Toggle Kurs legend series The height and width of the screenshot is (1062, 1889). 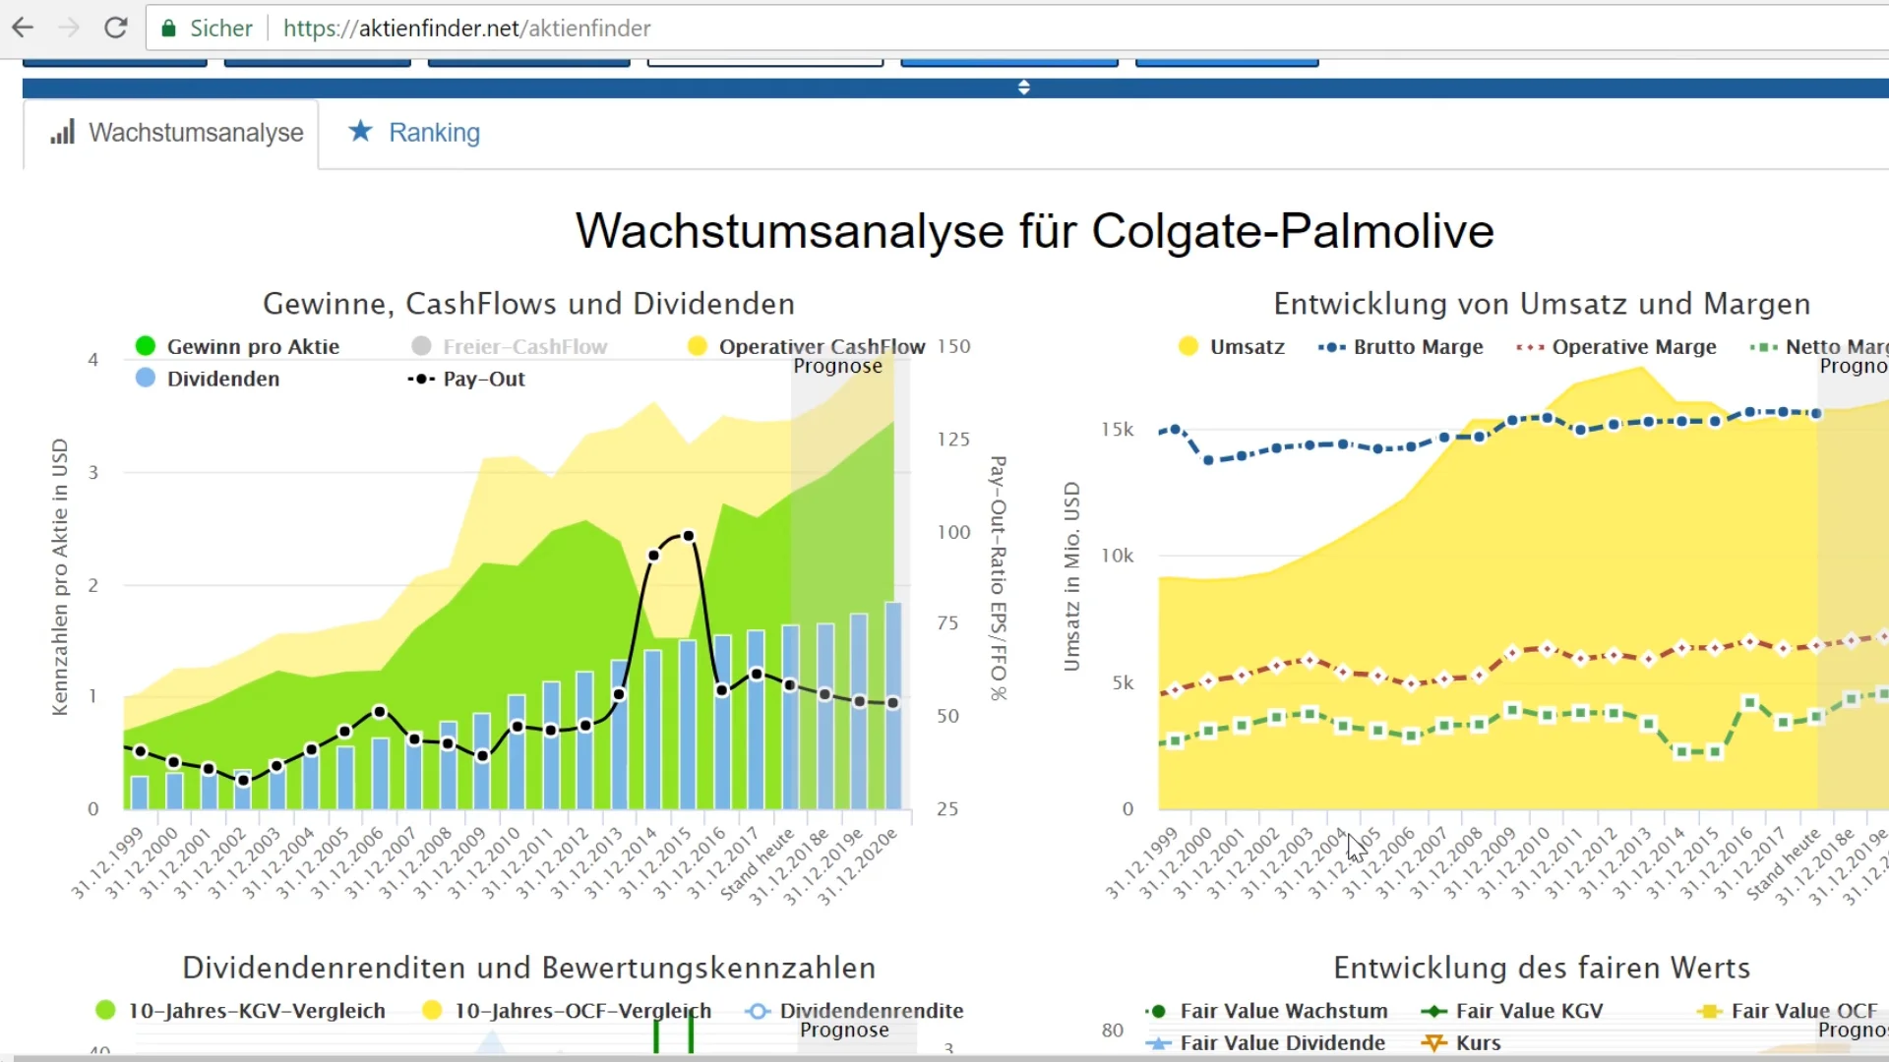(1461, 1043)
